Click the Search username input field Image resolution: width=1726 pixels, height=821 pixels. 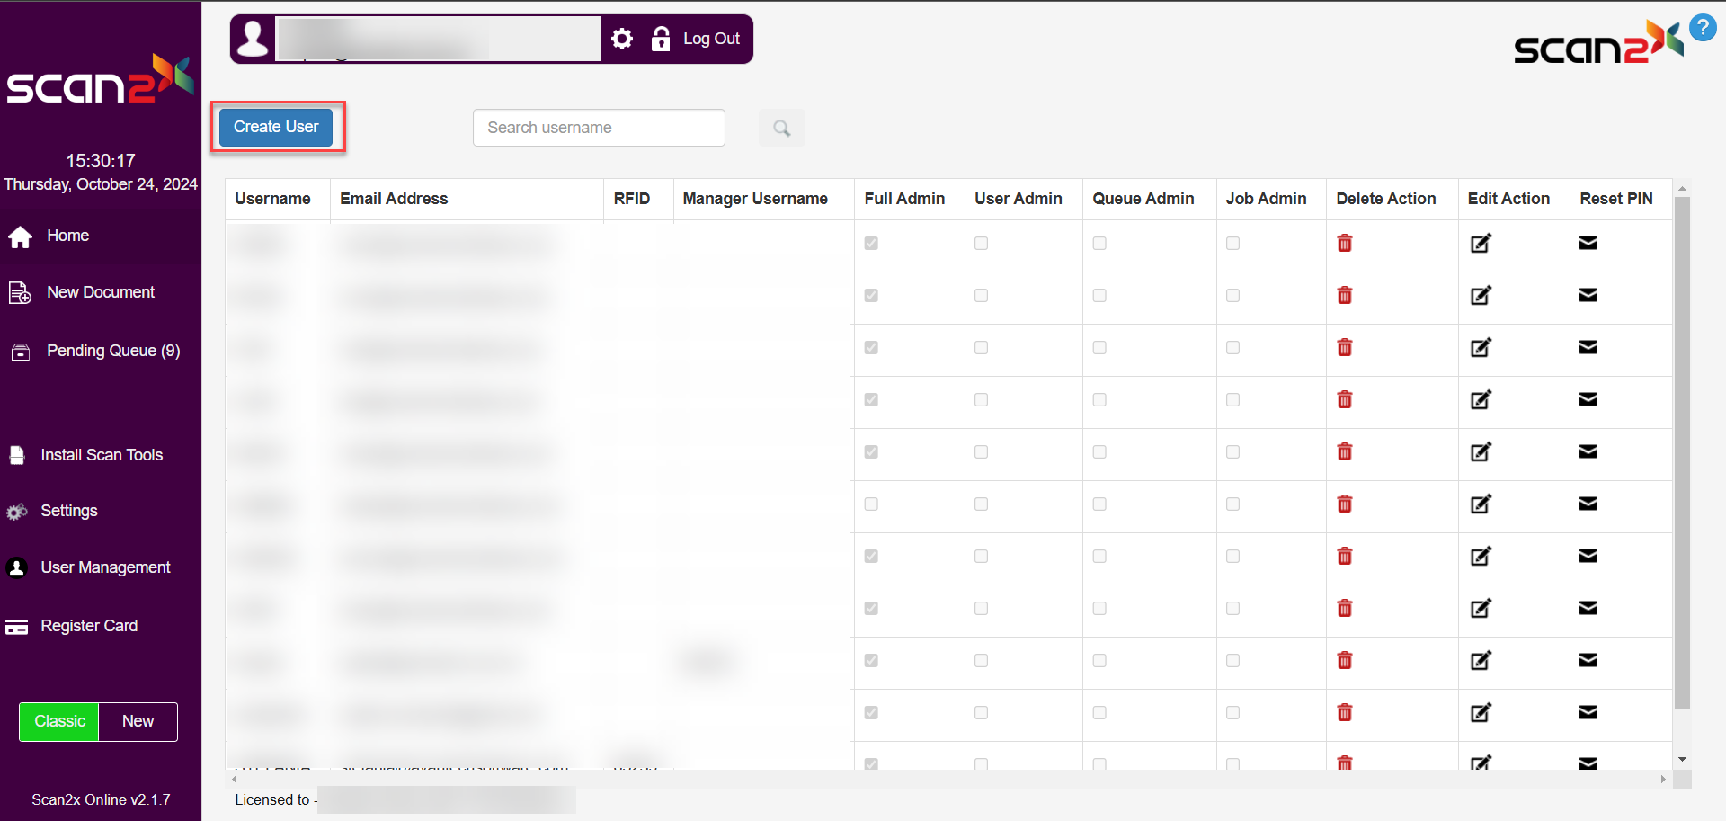tap(599, 128)
